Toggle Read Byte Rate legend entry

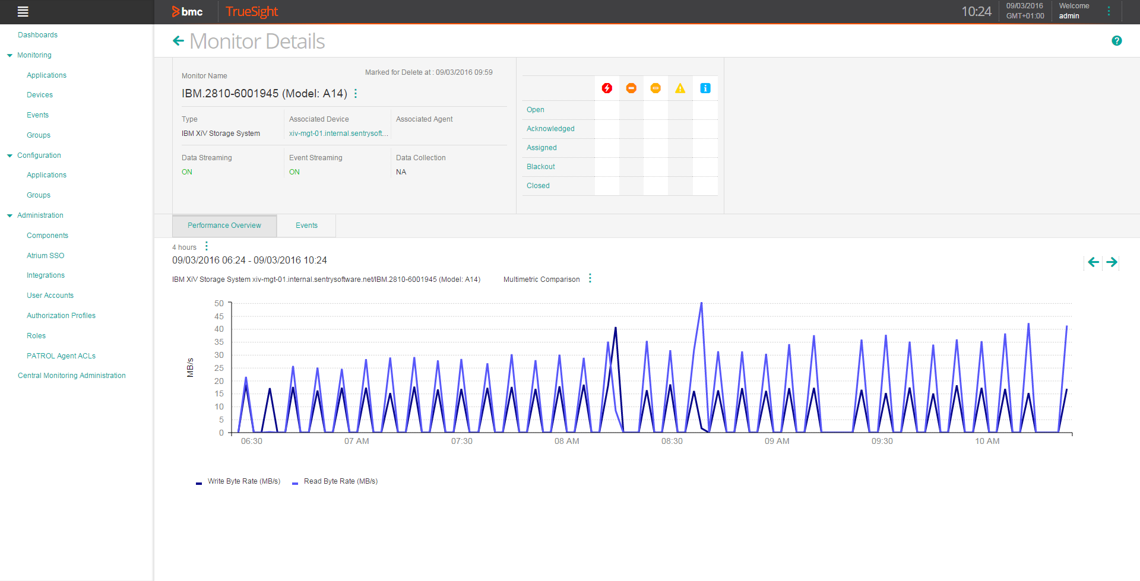335,481
